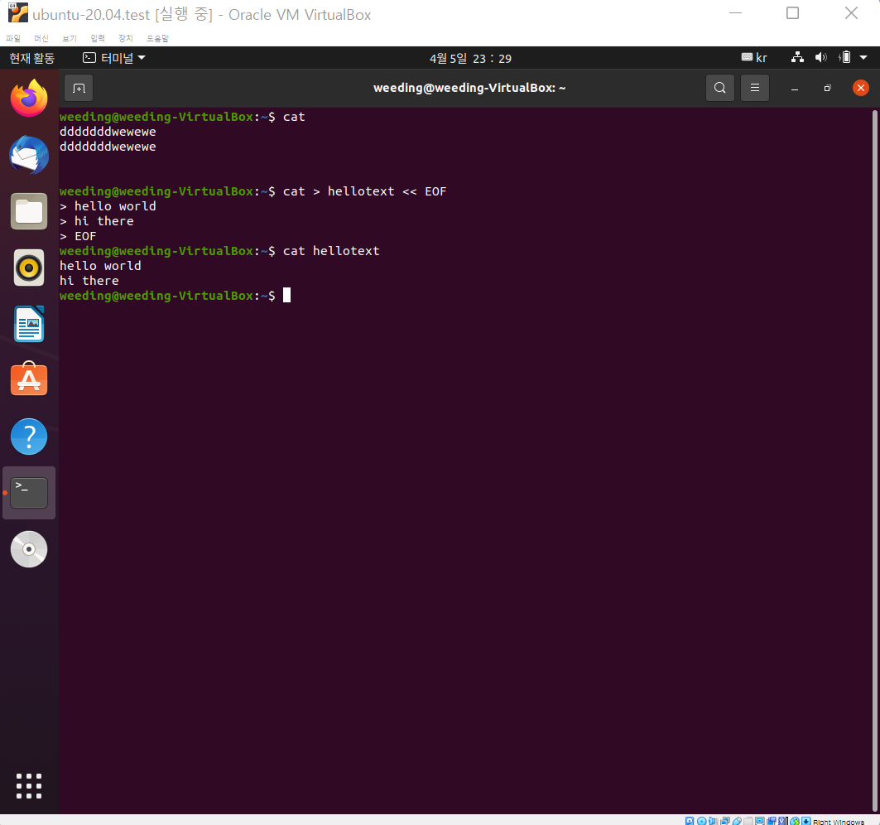Launch Thunderbird mail from the dock
Screen dimensions: 880x825
point(29,154)
